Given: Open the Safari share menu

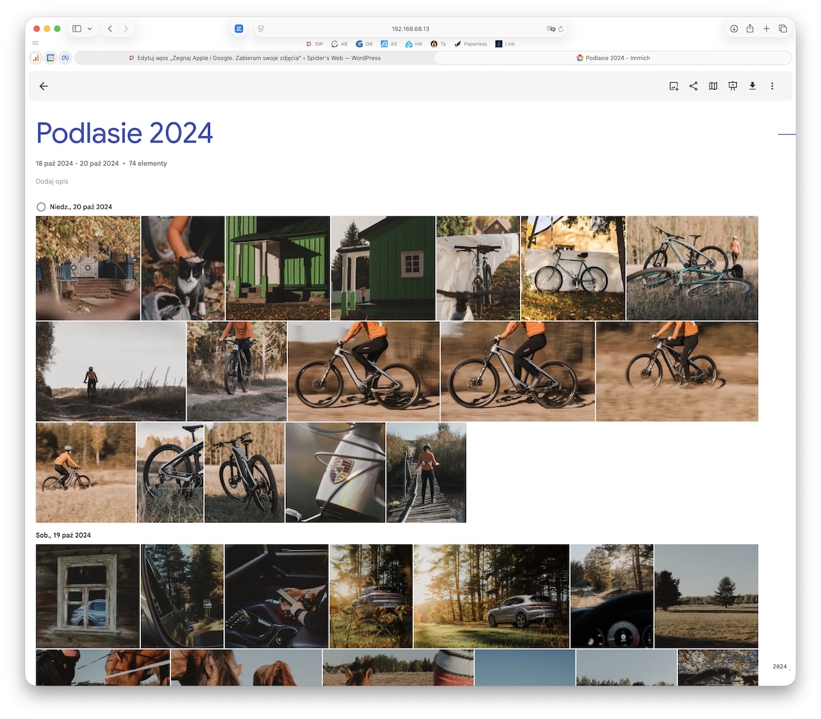Looking at the screenshot, I should [750, 29].
